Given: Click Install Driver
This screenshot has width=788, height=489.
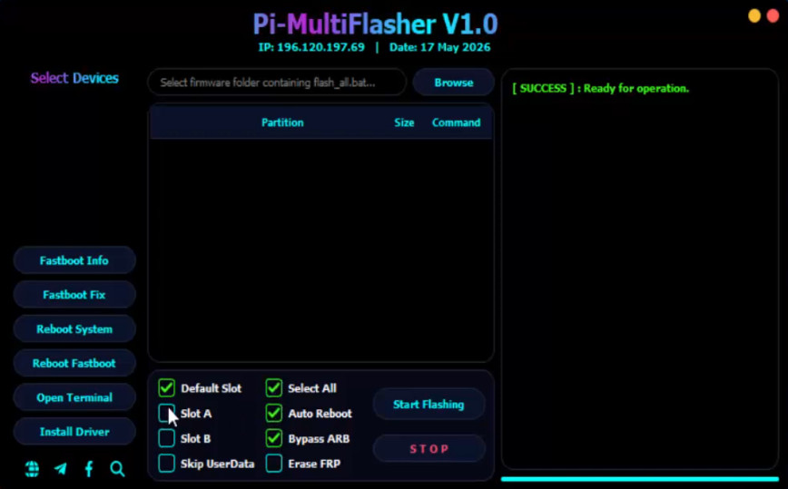Looking at the screenshot, I should (74, 431).
